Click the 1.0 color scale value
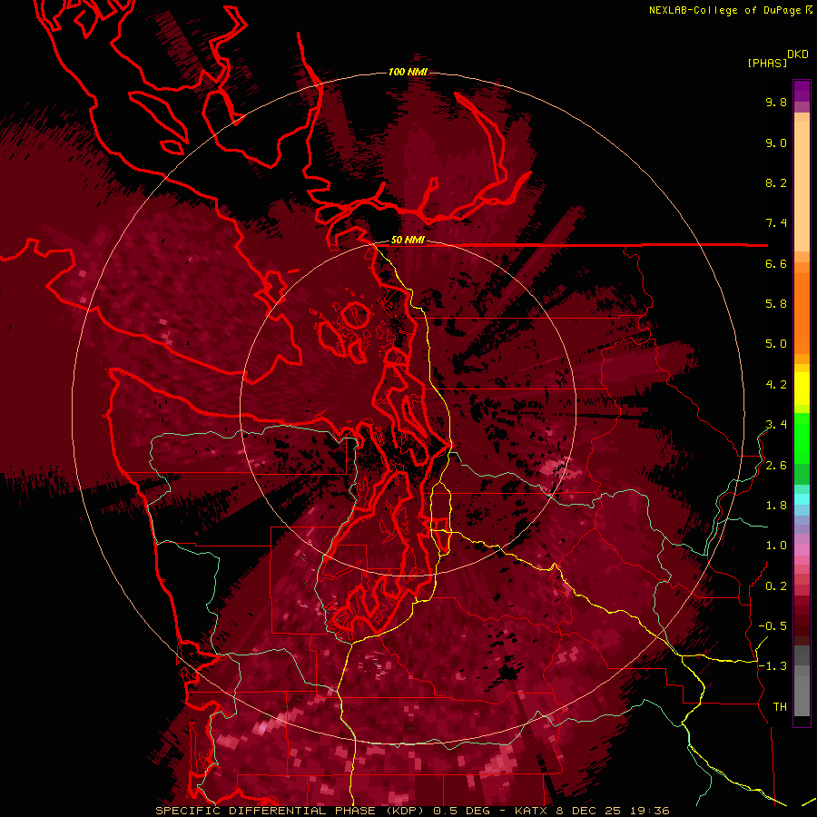Image resolution: width=817 pixels, height=817 pixels. pyautogui.click(x=776, y=546)
